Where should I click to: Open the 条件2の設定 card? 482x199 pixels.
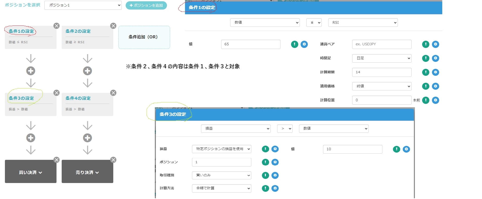87,37
